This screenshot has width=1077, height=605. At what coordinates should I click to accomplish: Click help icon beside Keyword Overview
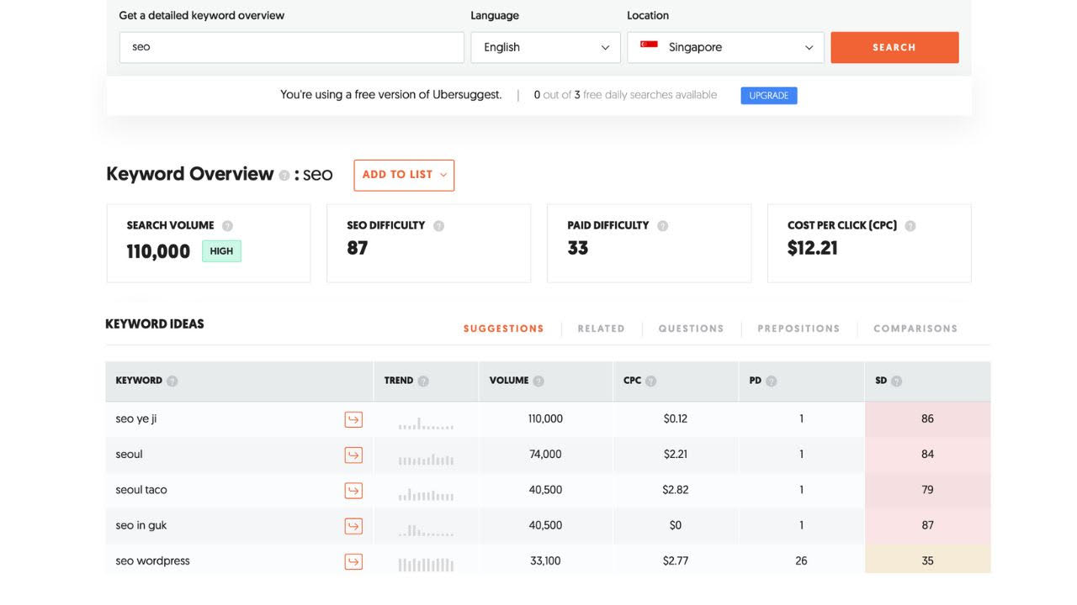(284, 175)
